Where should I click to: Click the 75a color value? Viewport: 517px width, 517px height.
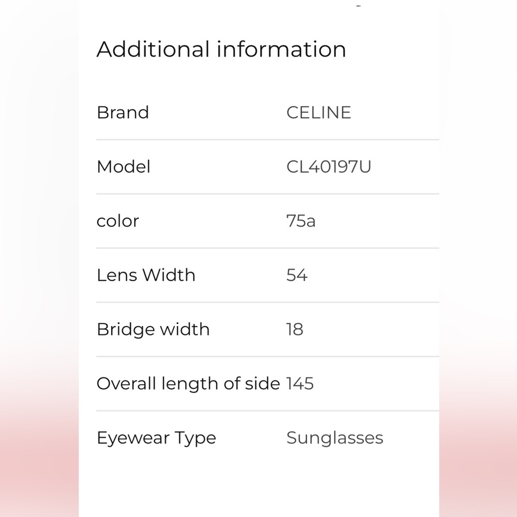300,221
